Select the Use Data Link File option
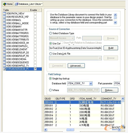Image resolution: width=128 pixels, height=133 pixels. [x=50, y=53]
